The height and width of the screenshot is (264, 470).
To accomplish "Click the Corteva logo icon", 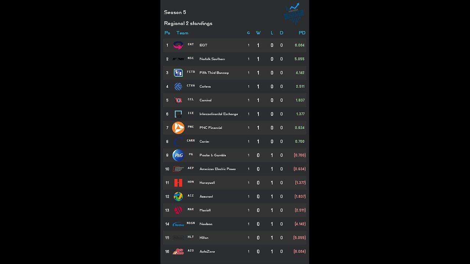I will [x=178, y=87].
